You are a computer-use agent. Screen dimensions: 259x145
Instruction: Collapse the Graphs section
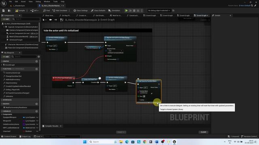click(2, 61)
